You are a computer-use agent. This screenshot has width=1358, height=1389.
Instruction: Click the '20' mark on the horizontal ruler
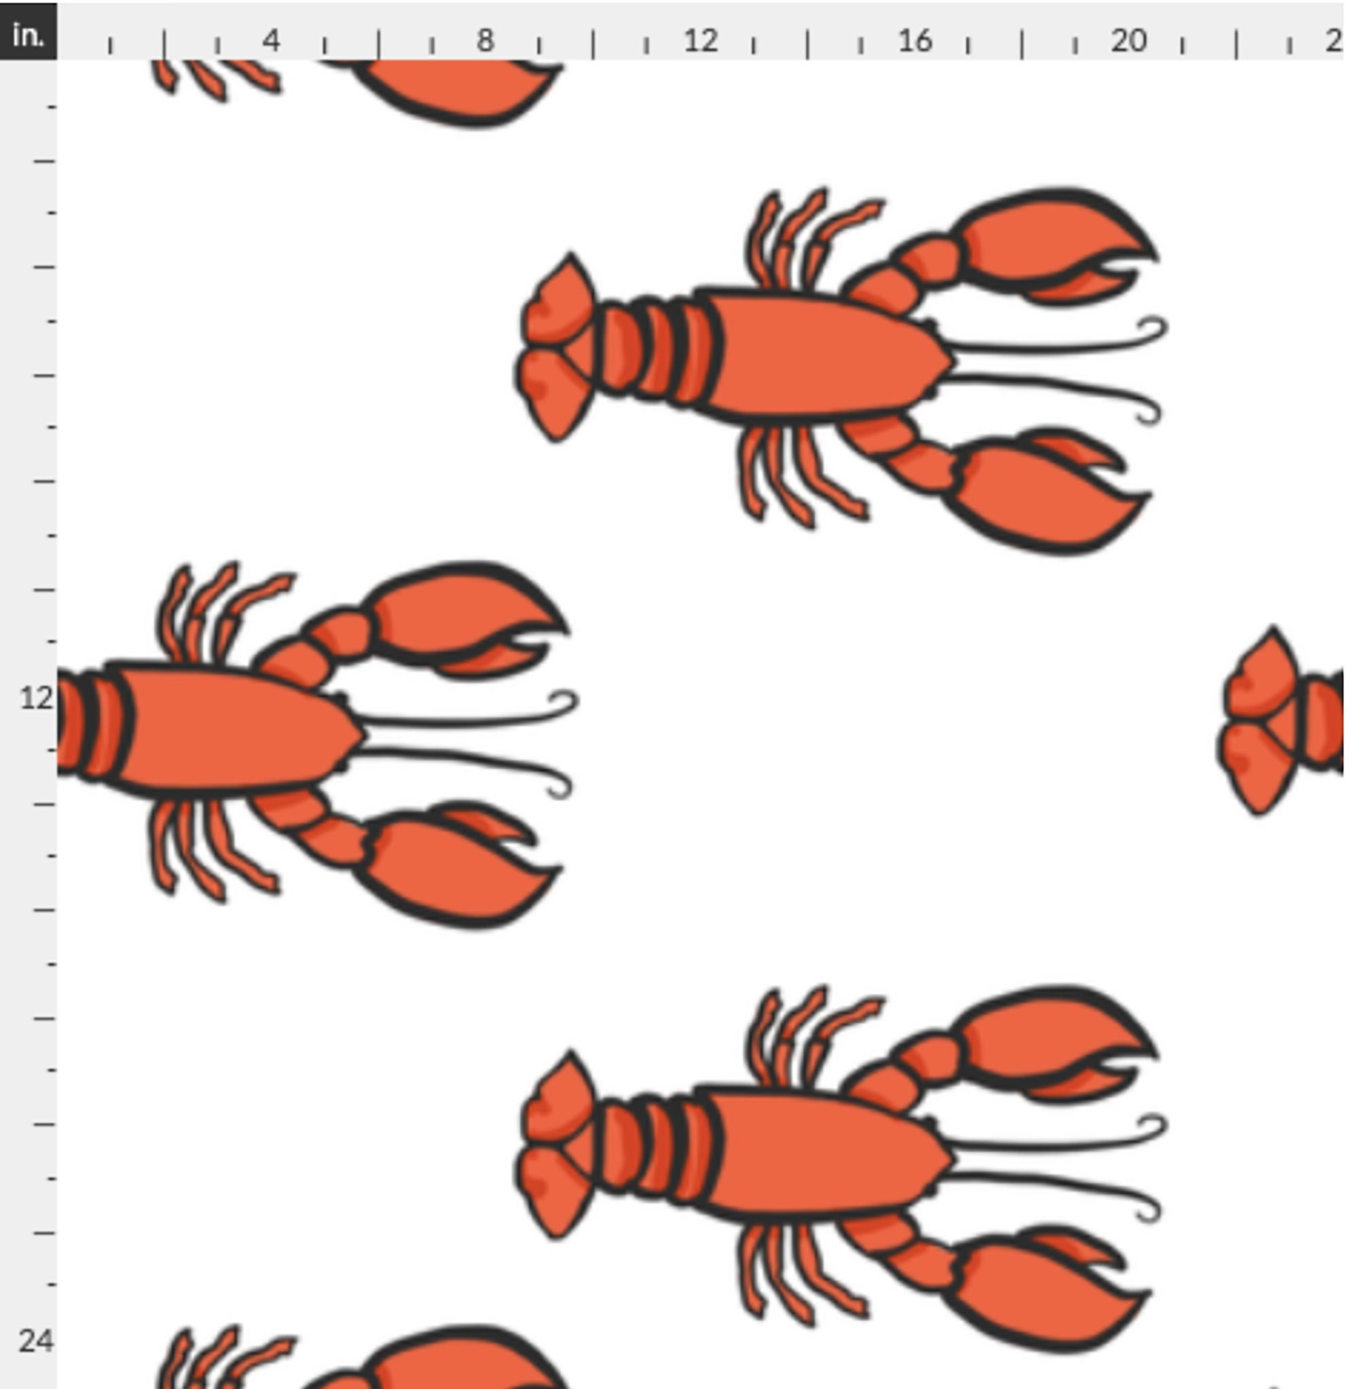pos(1129,41)
